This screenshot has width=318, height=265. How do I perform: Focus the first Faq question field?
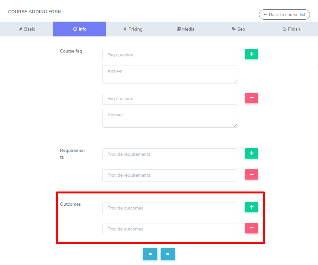point(170,55)
